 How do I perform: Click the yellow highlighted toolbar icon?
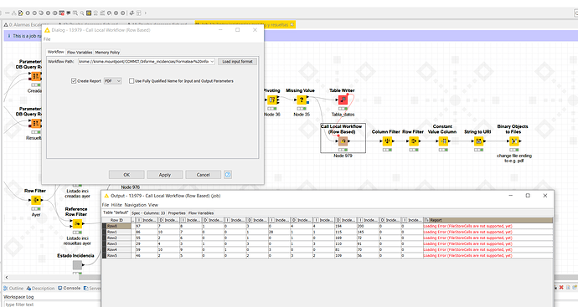tap(89, 13)
